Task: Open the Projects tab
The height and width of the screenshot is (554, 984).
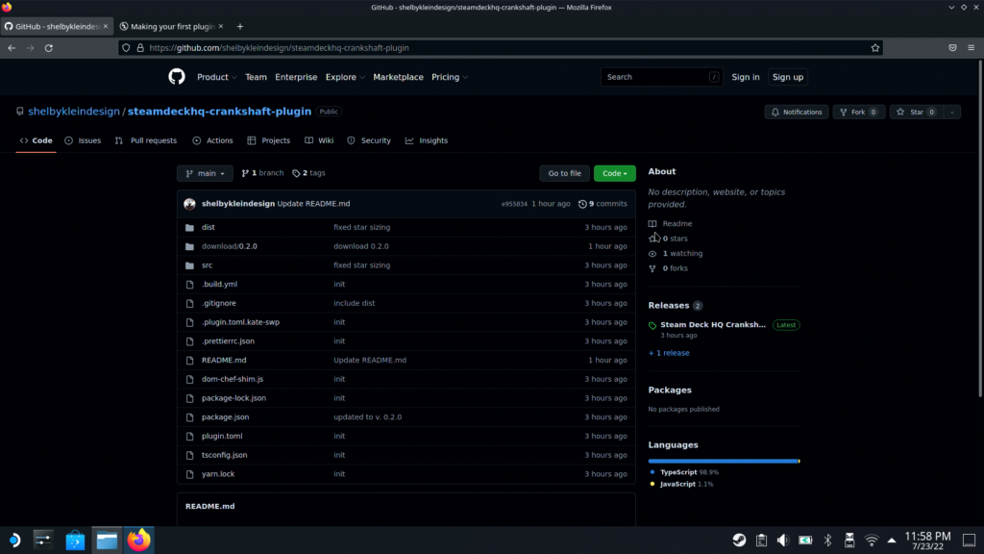Action: [269, 140]
